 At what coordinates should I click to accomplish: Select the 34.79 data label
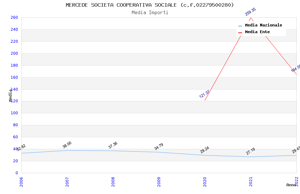click(159, 147)
